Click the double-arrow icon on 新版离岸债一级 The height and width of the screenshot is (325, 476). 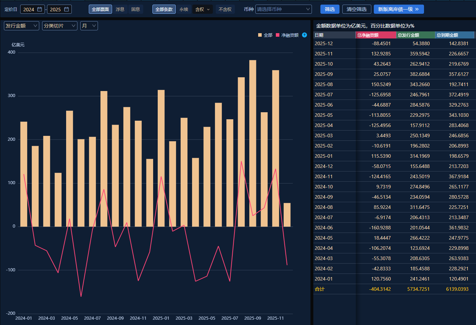click(x=417, y=9)
